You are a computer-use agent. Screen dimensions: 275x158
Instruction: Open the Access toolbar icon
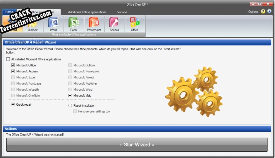point(114,24)
